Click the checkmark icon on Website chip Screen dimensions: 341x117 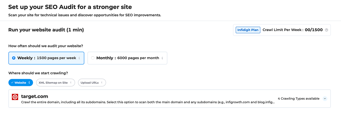point(12,83)
